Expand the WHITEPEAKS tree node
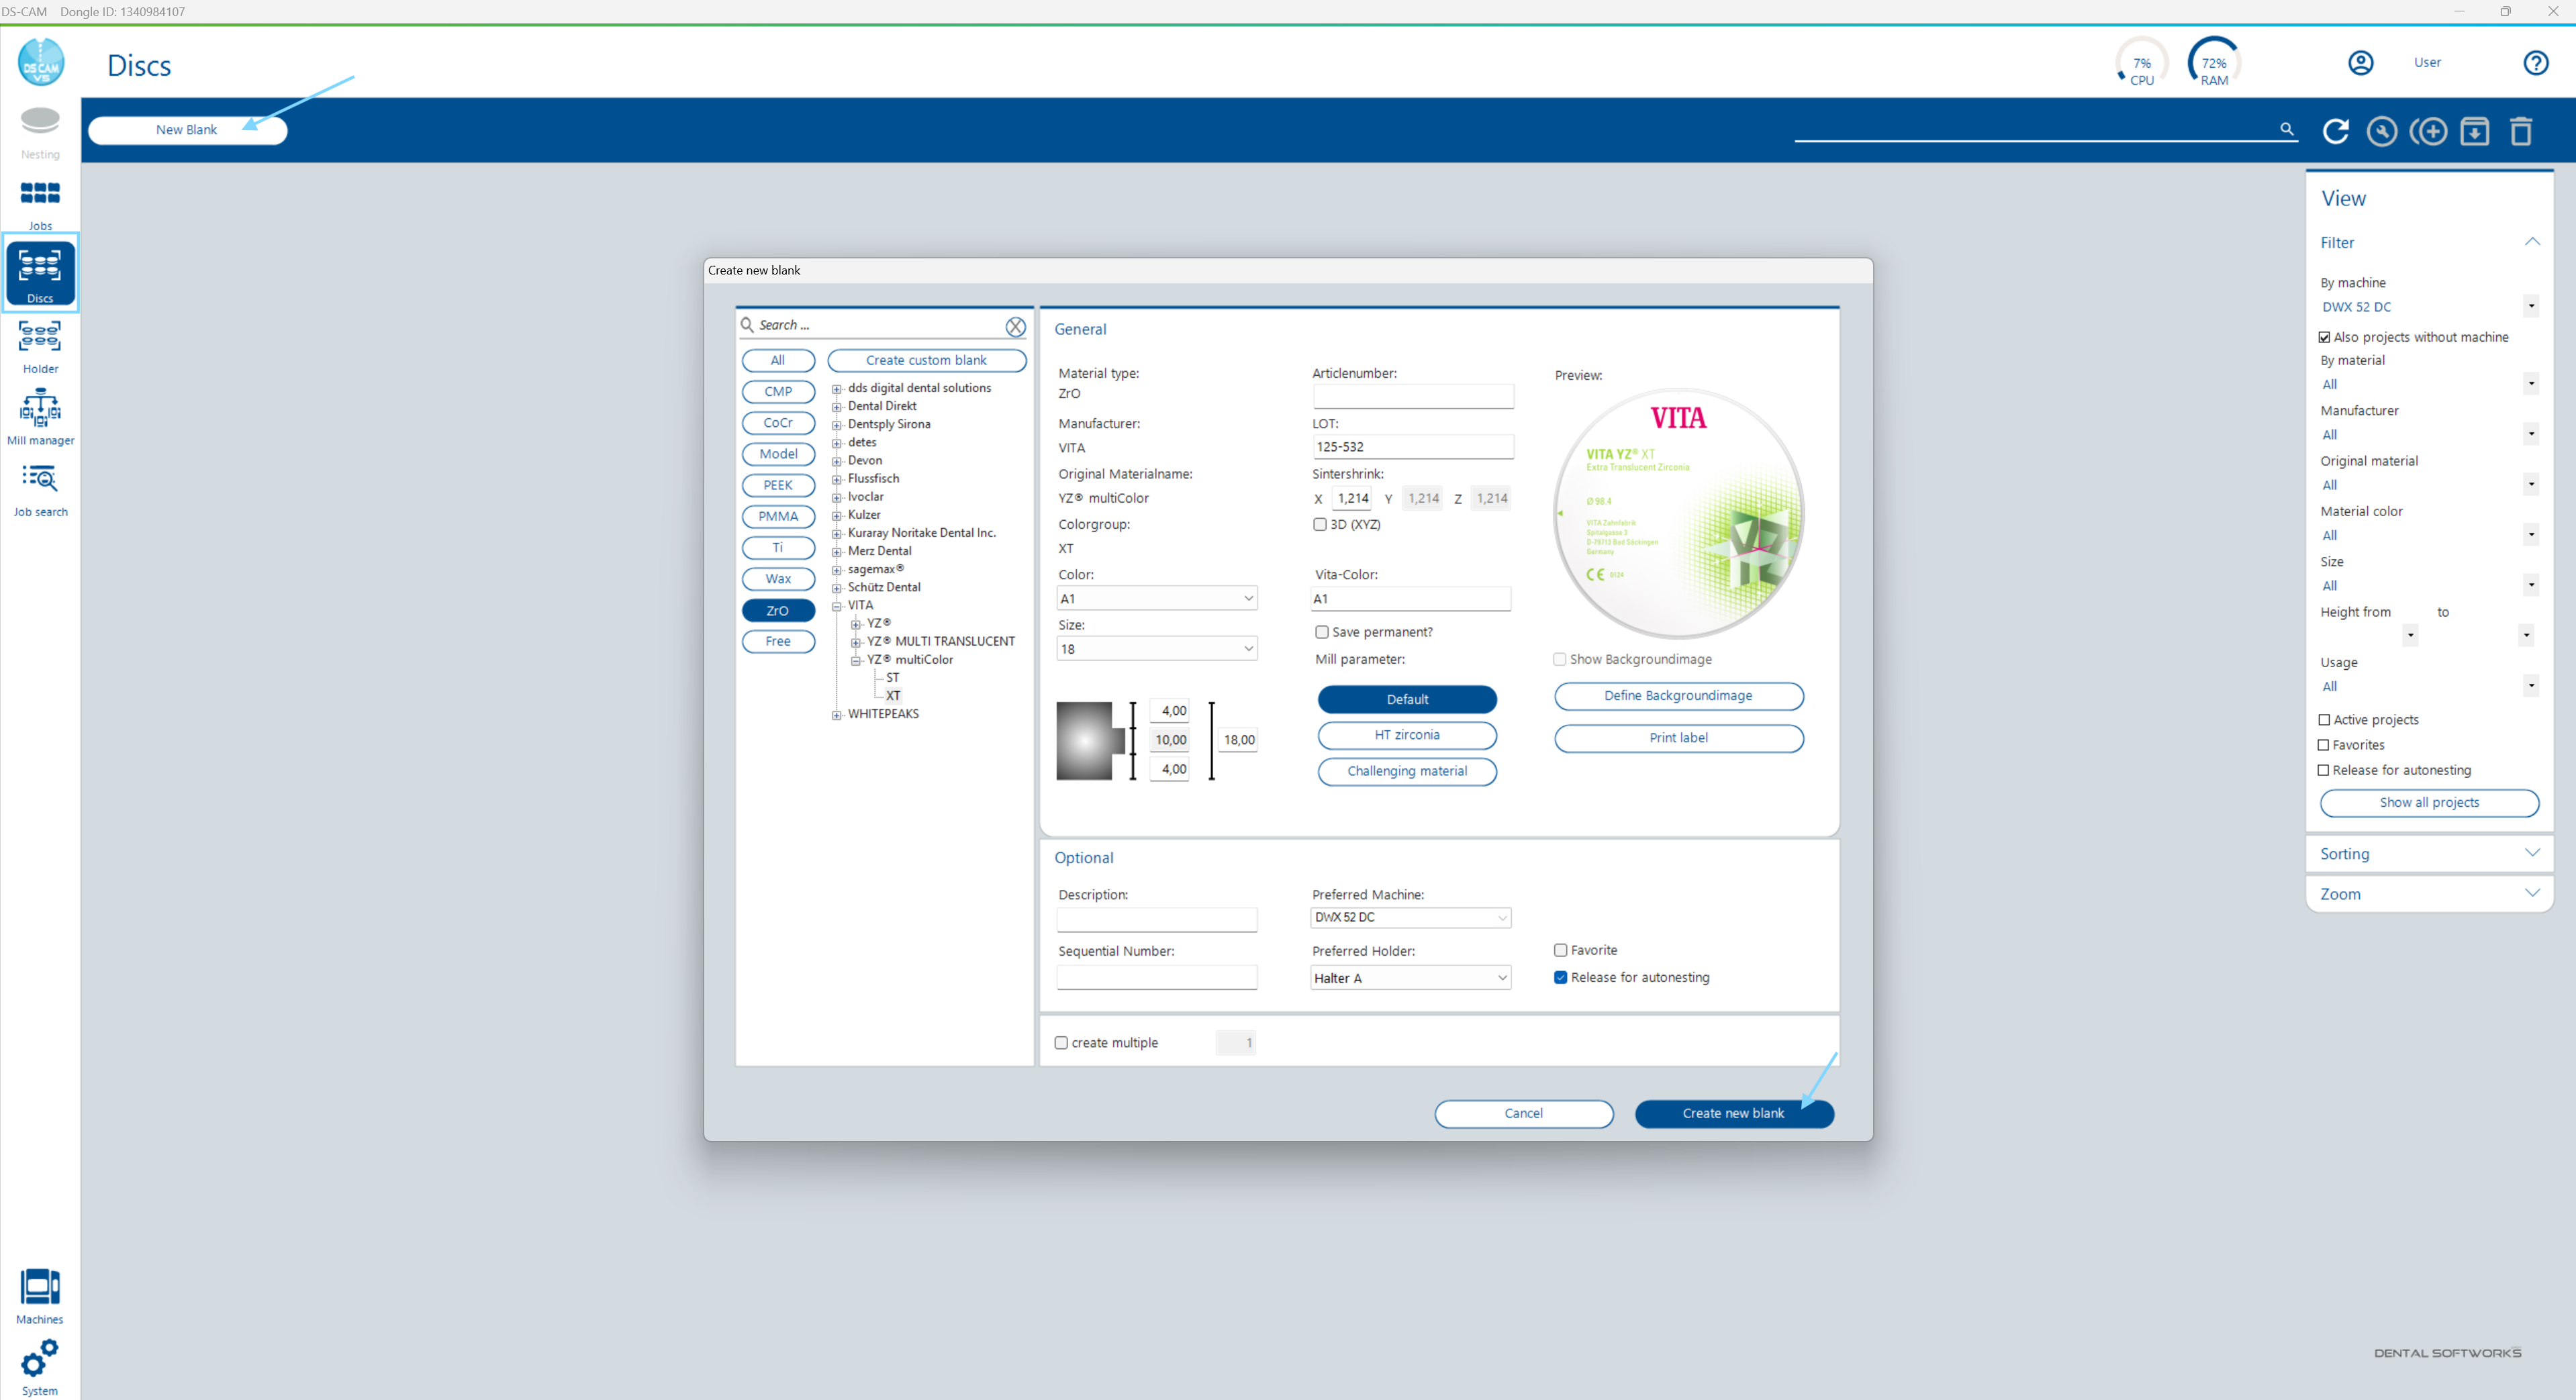The image size is (2576, 1400). (x=838, y=714)
